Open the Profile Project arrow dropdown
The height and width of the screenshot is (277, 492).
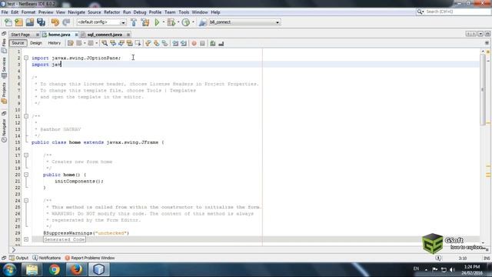pos(193,22)
